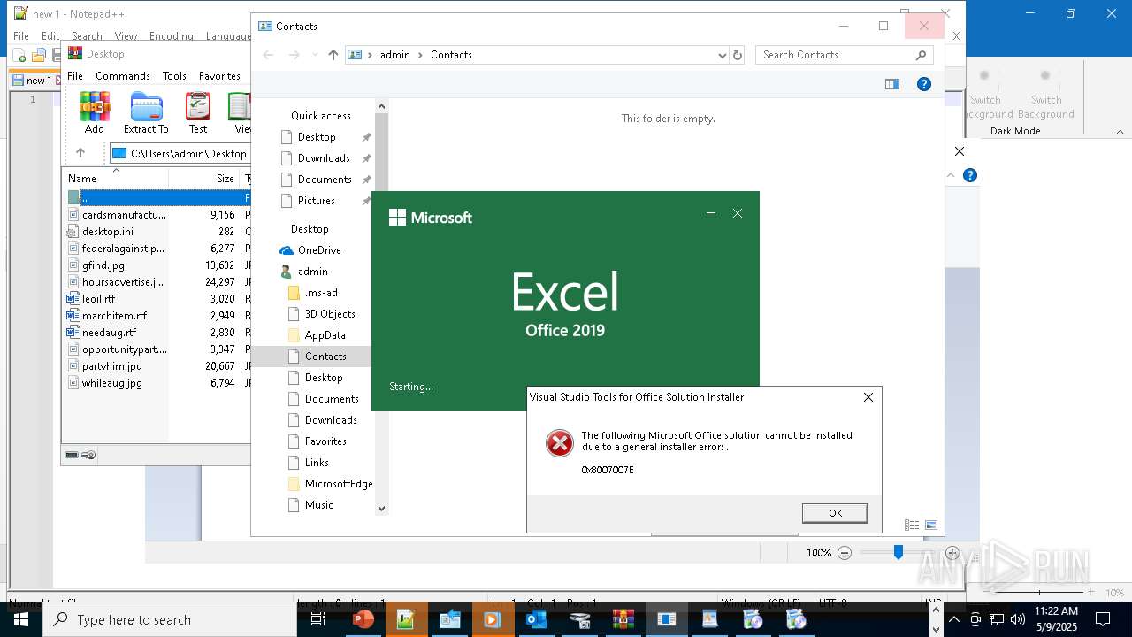Collapse the ribbon with the up chevron
The image size is (1132, 637).
point(1120,132)
